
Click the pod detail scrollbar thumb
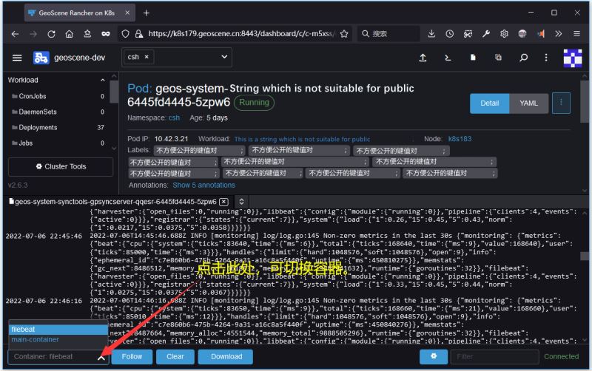pos(585,101)
